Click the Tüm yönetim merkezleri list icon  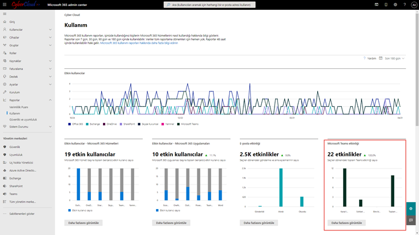point(5,202)
